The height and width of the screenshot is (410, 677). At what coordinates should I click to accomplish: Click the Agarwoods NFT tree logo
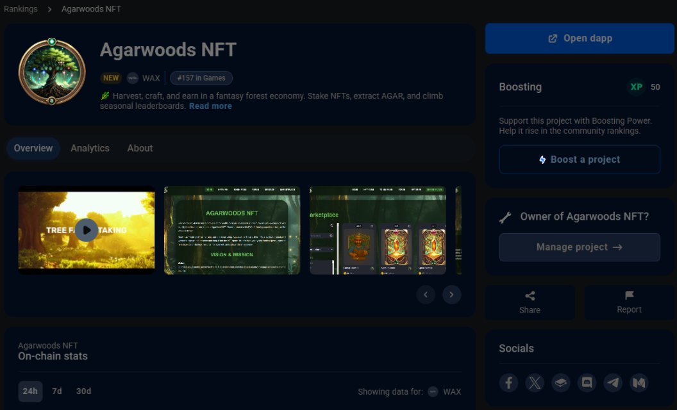point(52,72)
